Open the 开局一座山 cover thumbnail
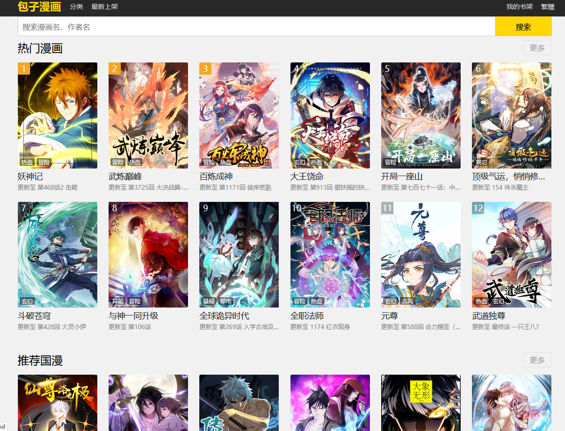This screenshot has height=431, width=565. pos(421,115)
